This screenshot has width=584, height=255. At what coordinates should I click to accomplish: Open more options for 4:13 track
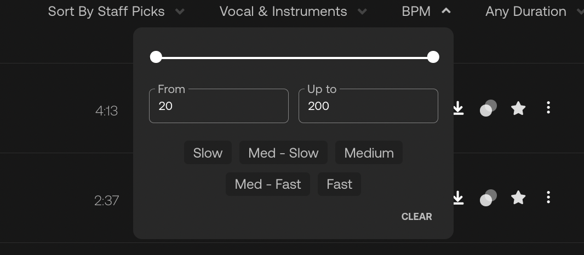pos(548,108)
